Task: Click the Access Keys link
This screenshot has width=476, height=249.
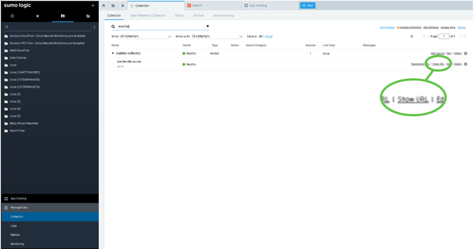Action: (x=448, y=28)
